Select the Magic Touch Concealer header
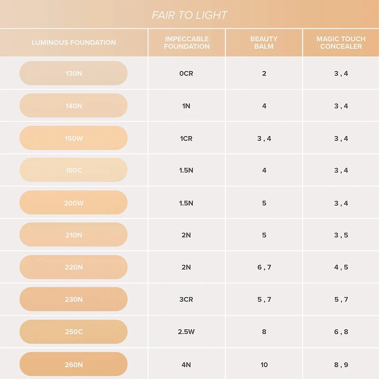This screenshot has width=379, height=379. [341, 43]
